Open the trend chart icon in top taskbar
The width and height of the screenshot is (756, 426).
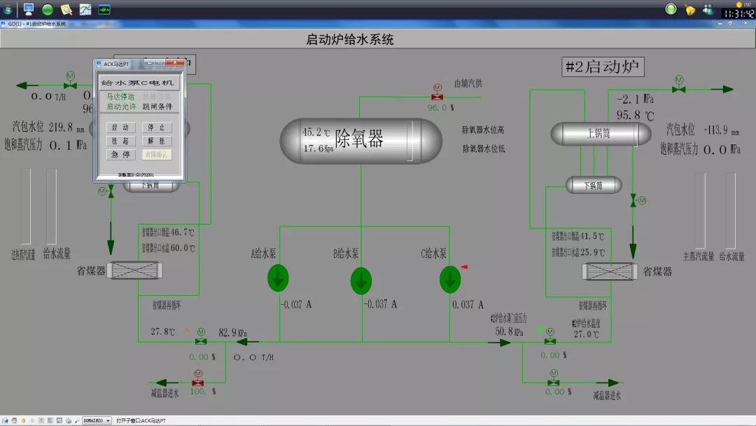(x=85, y=9)
